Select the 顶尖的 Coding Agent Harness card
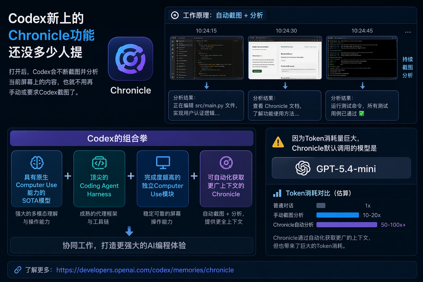 click(x=99, y=179)
